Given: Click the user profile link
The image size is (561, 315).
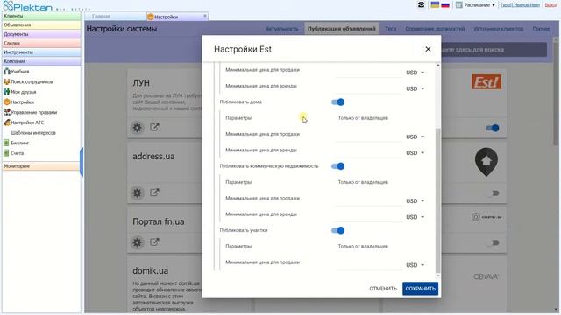Looking at the screenshot, I should point(521,5).
